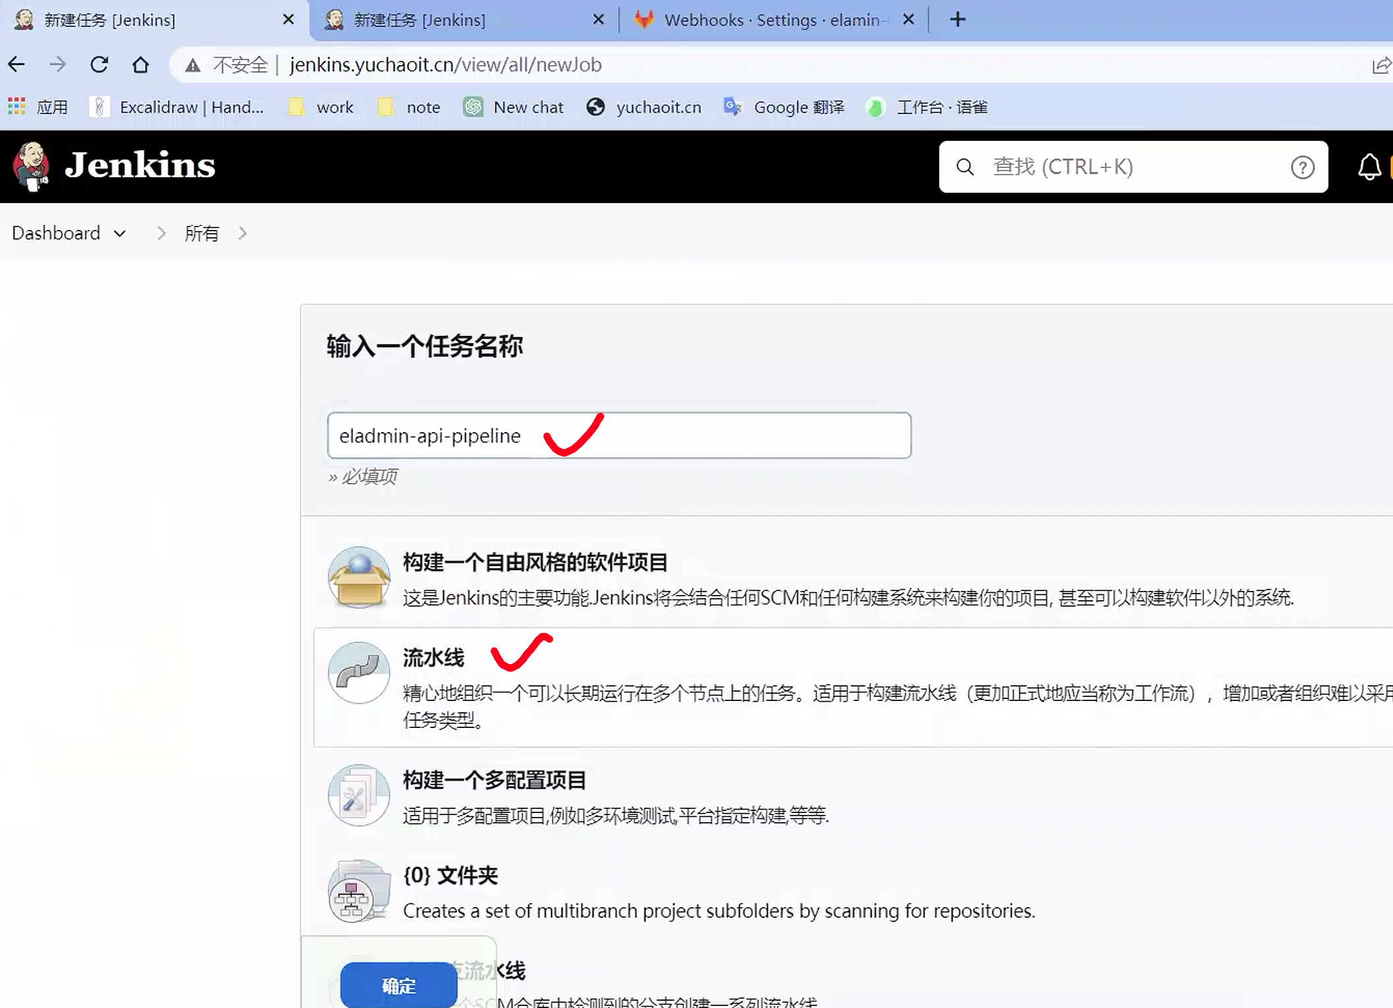Click the task name input field
This screenshot has height=1008, width=1393.
click(725, 435)
